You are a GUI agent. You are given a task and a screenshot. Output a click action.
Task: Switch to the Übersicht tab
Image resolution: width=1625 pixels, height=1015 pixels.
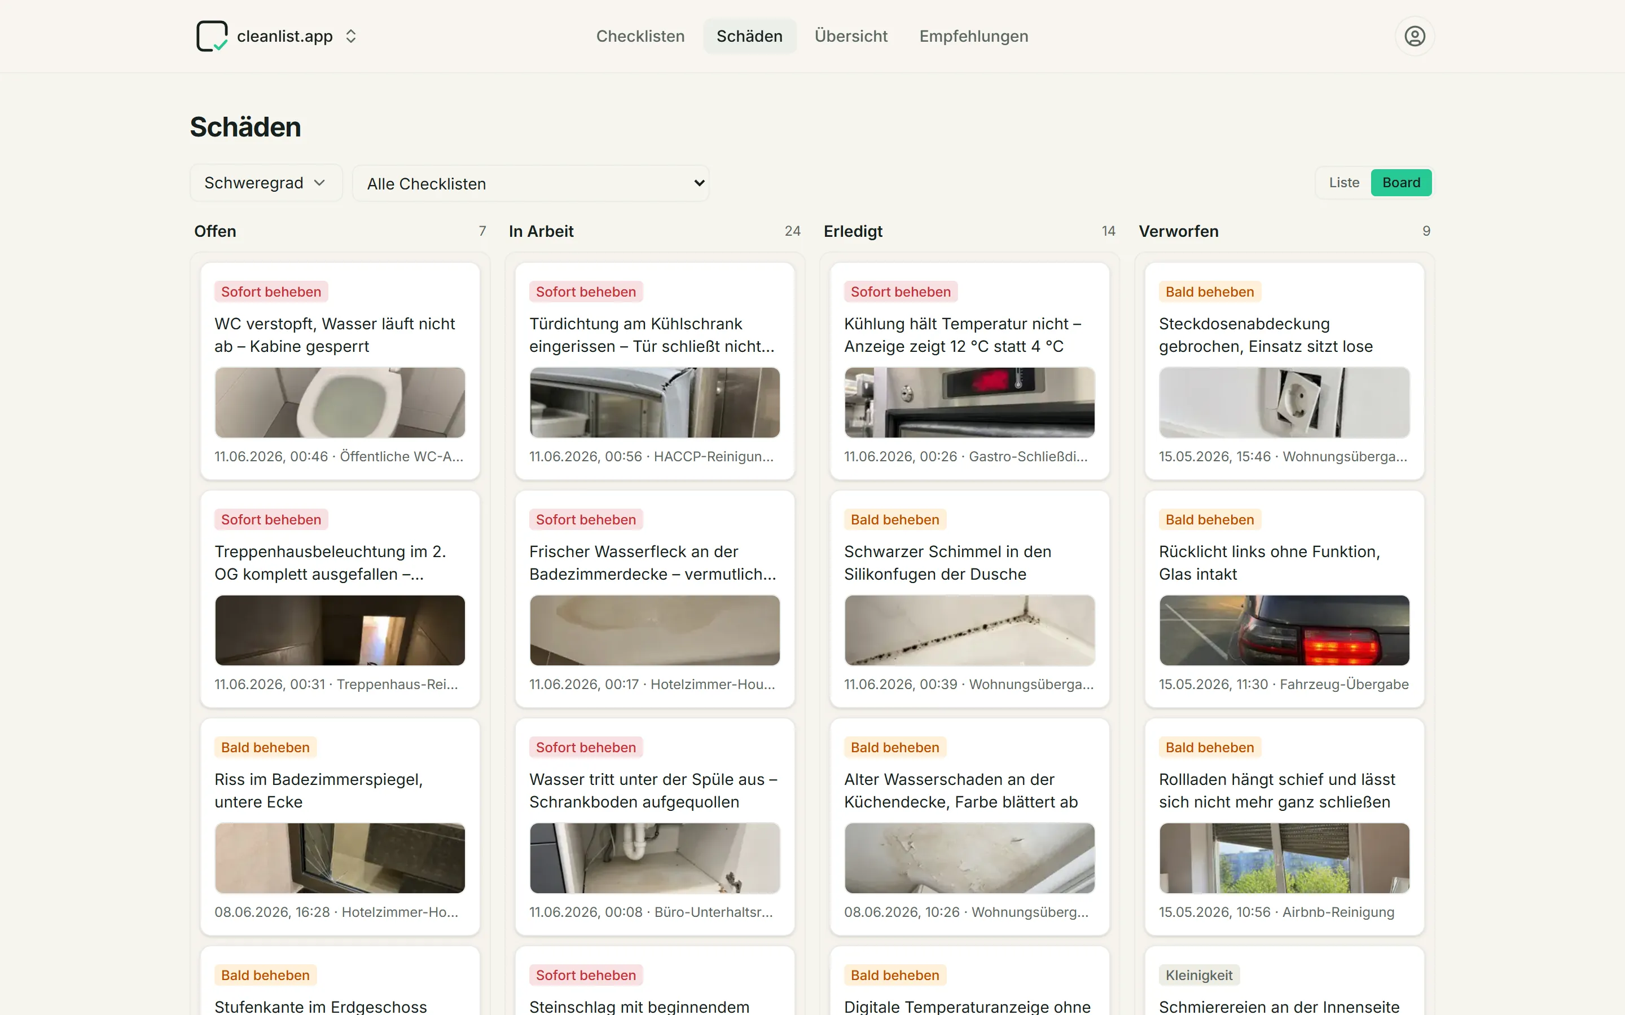pos(851,36)
